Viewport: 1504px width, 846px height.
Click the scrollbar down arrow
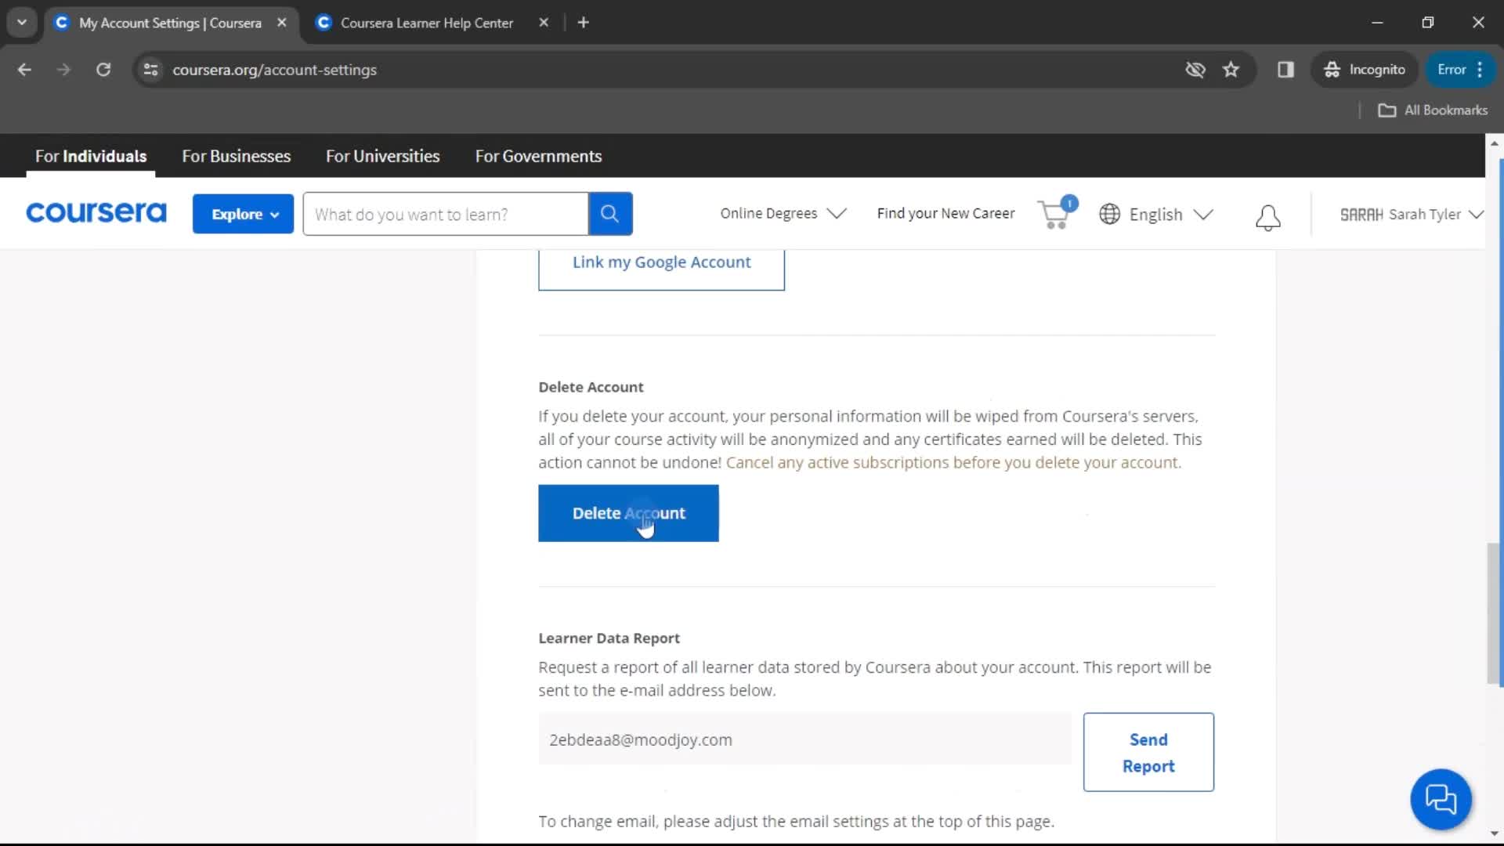[x=1495, y=833]
